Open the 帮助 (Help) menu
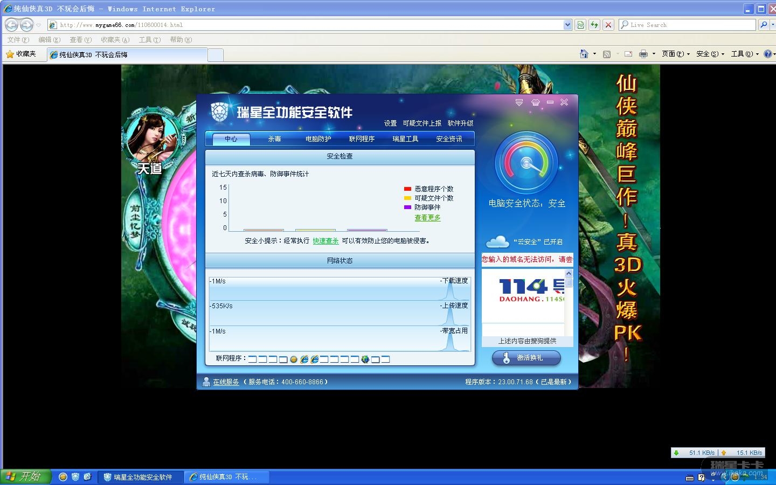The image size is (776, 485). (x=181, y=39)
